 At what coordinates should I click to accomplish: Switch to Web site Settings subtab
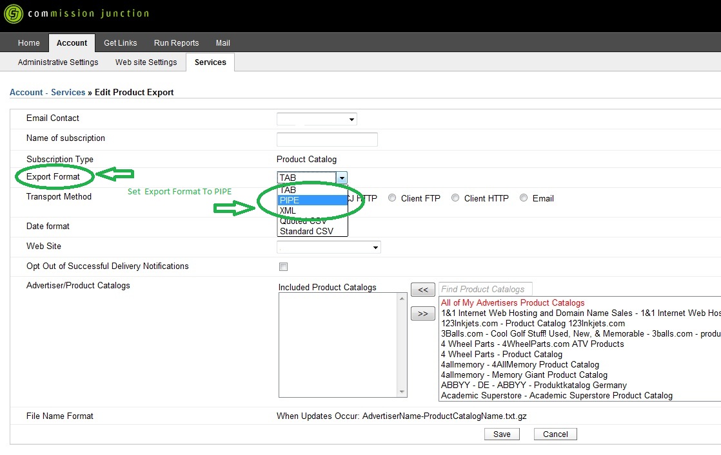click(x=146, y=62)
